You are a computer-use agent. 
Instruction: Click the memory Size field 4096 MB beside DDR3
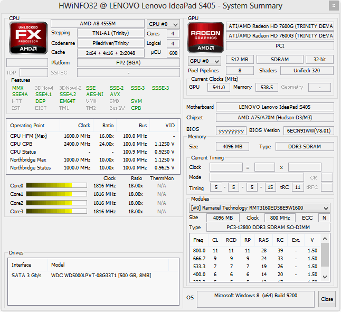(232, 147)
